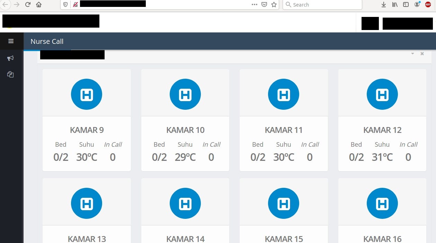The image size is (436, 243).
Task: Open the KAMAR 13 room title
Action: click(x=87, y=239)
